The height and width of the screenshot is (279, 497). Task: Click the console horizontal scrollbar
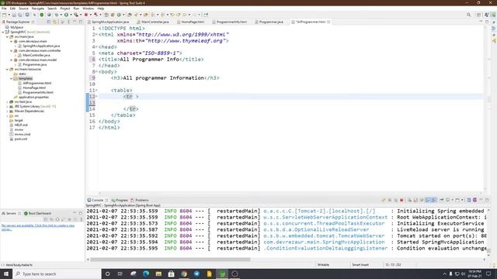click(170, 260)
